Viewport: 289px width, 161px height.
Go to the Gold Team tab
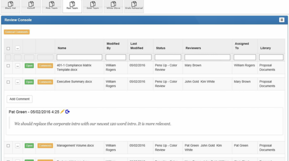(x=93, y=6)
